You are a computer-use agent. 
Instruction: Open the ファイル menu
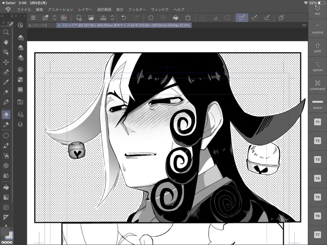24,10
